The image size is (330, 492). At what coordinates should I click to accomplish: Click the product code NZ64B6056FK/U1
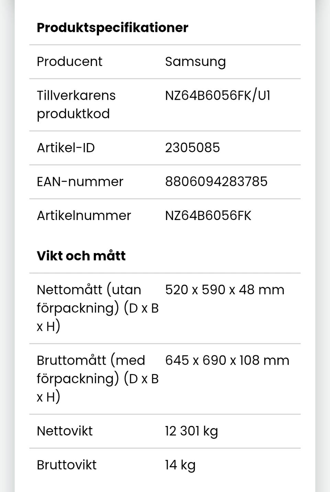[x=218, y=96]
